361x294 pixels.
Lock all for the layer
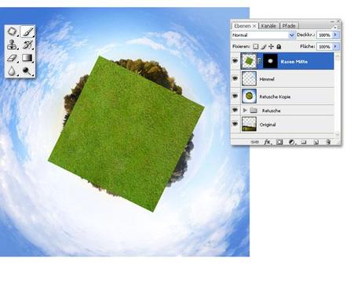tap(279, 46)
